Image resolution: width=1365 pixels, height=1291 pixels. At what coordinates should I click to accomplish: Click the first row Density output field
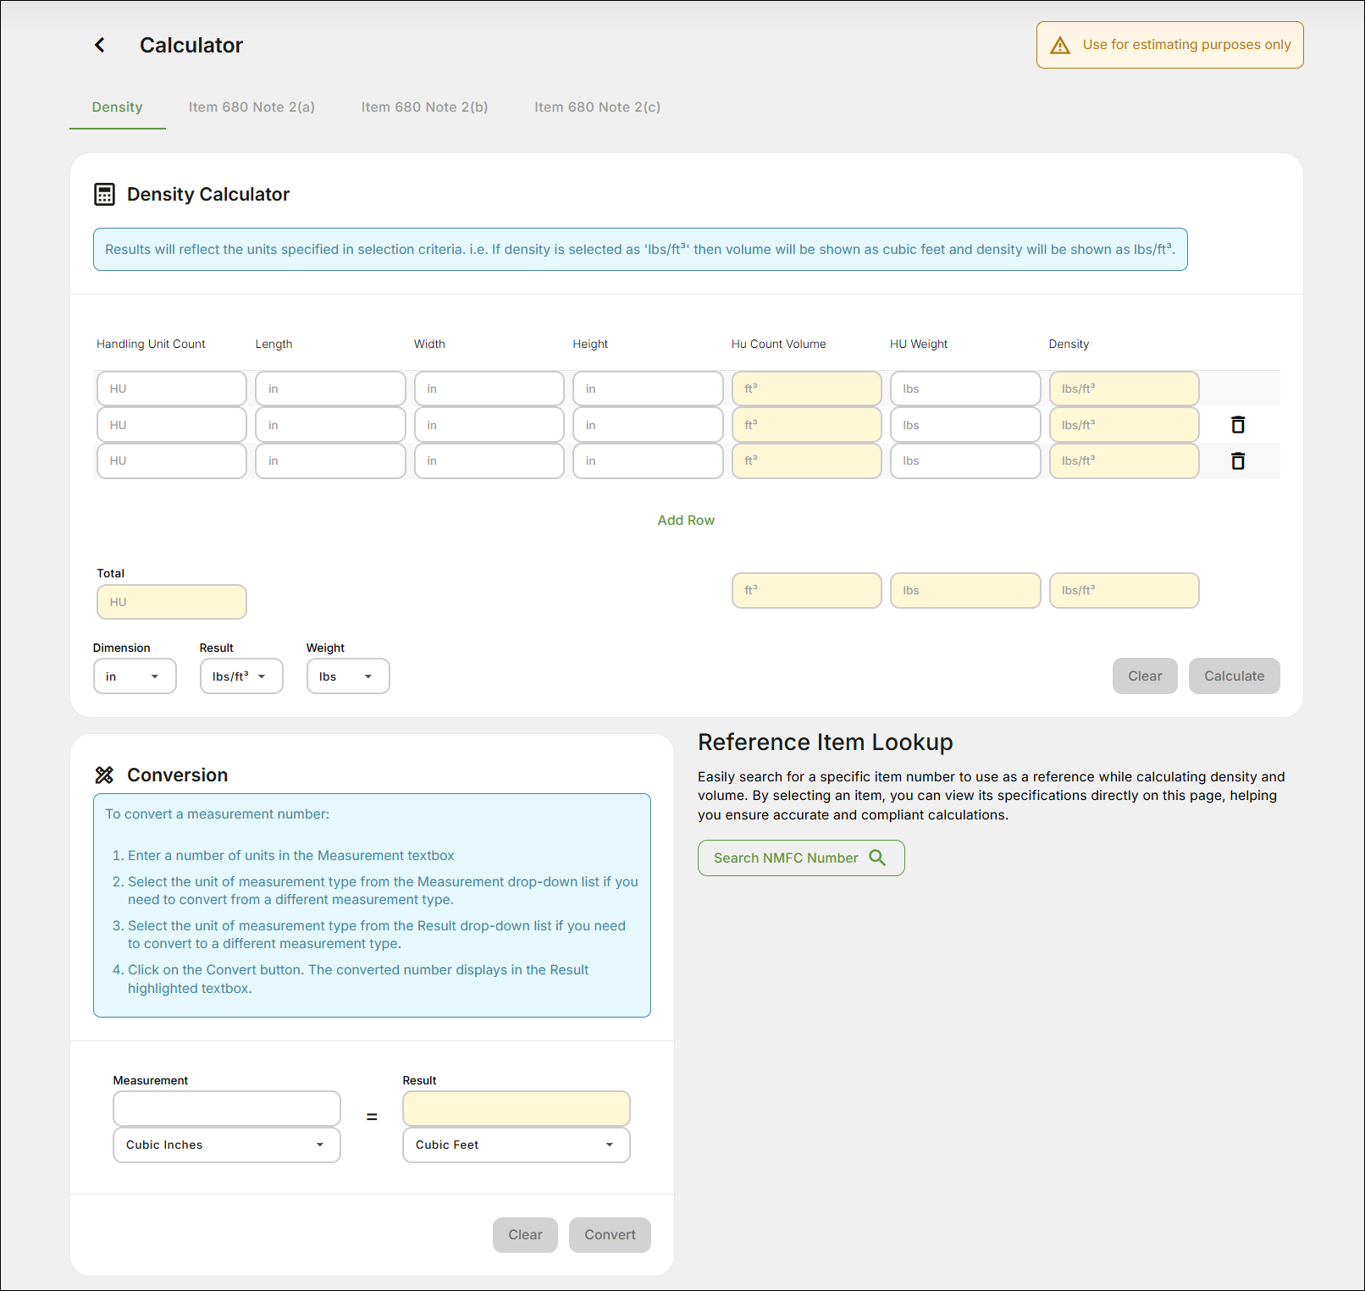pos(1125,389)
